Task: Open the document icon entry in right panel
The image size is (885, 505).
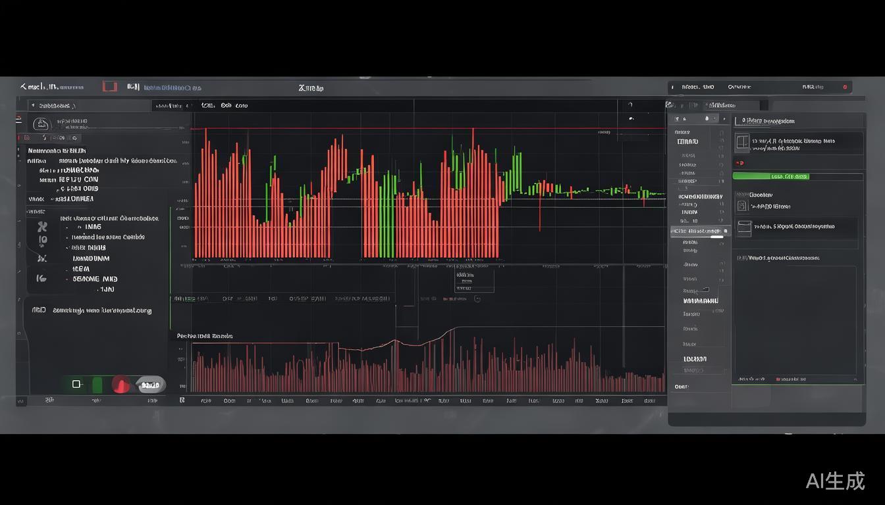Action: click(x=742, y=206)
